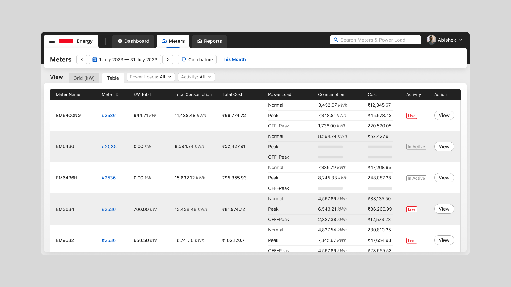The image size is (511, 287).
Task: Select the Dashboard grid icon
Action: [120, 41]
